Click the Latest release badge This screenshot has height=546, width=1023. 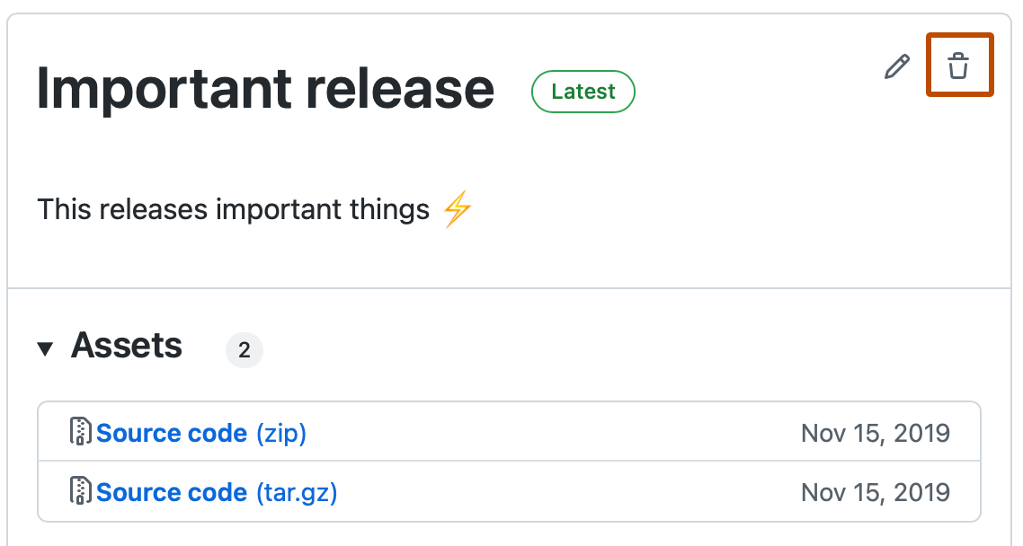point(583,91)
